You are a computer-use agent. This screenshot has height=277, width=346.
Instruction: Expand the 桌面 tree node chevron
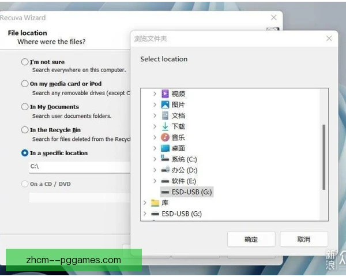[155, 148]
